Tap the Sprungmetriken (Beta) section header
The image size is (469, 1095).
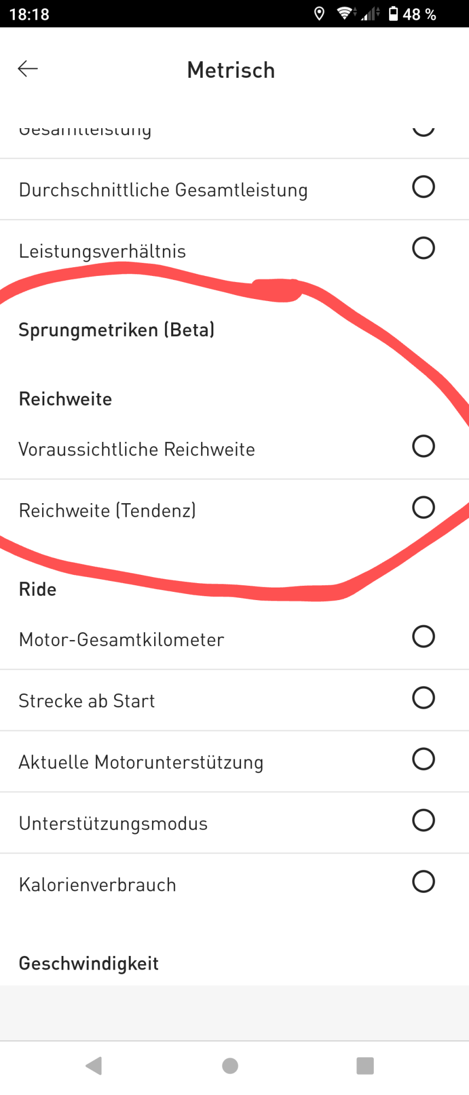click(116, 330)
